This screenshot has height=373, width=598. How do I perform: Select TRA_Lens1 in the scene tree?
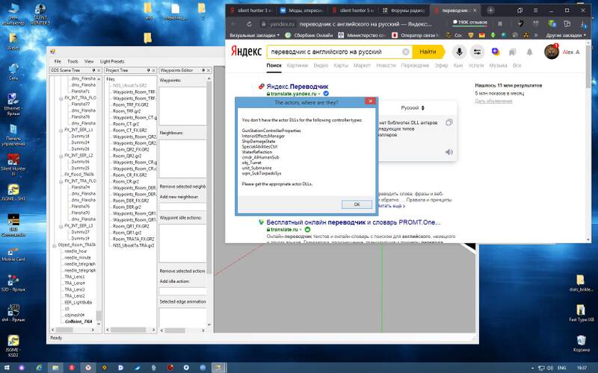[x=74, y=277]
